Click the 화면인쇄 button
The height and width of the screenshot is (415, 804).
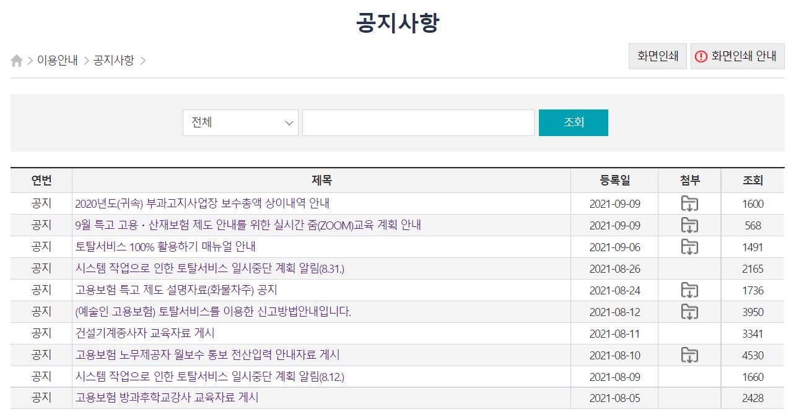pos(658,56)
